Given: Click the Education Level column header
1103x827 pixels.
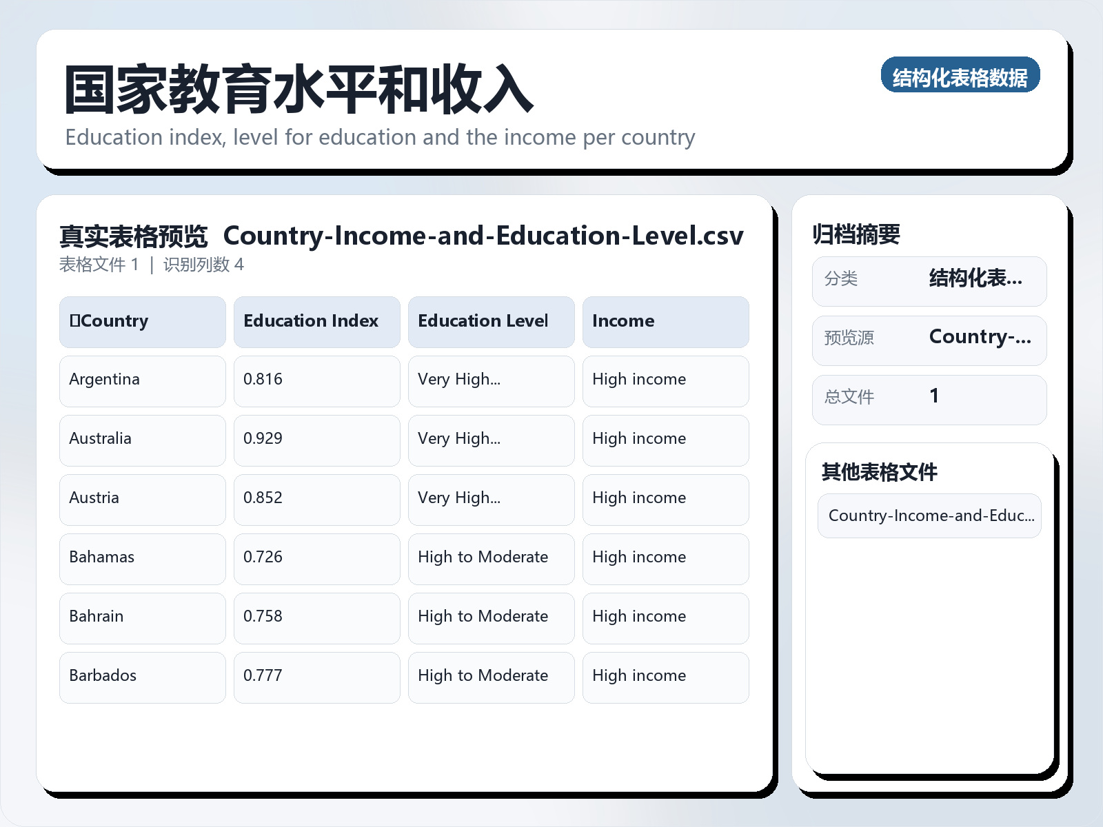Looking at the screenshot, I should coord(491,322).
